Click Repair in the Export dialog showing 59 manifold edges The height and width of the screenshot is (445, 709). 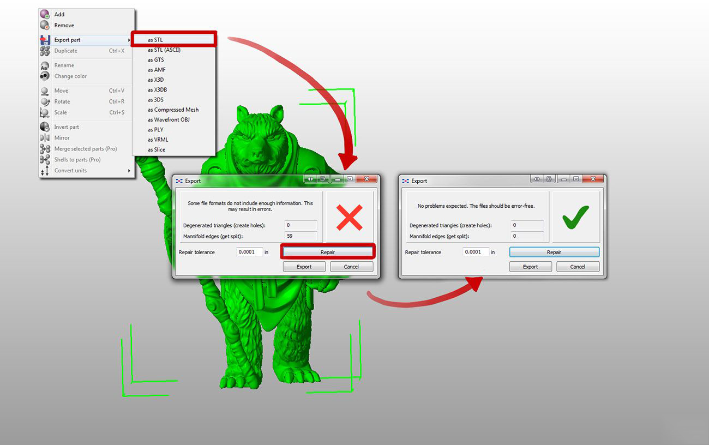click(328, 252)
